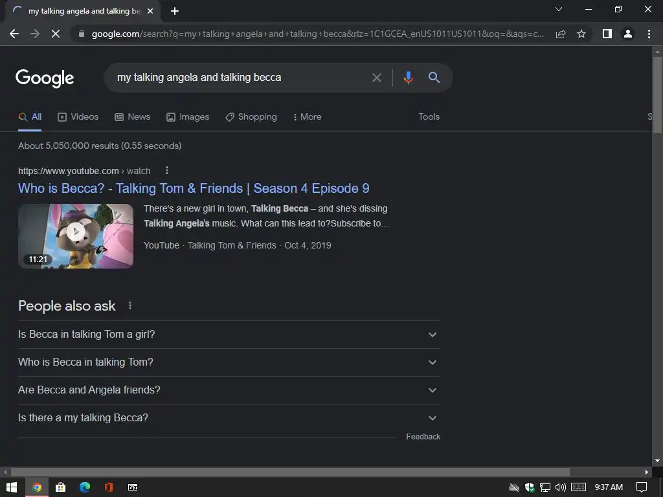
Task: Select the All results tab
Action: pyautogui.click(x=30, y=117)
